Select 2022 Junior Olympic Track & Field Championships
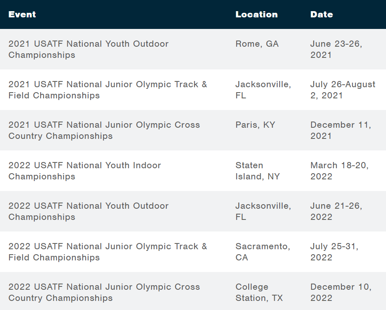The image size is (386, 310). click(x=108, y=252)
